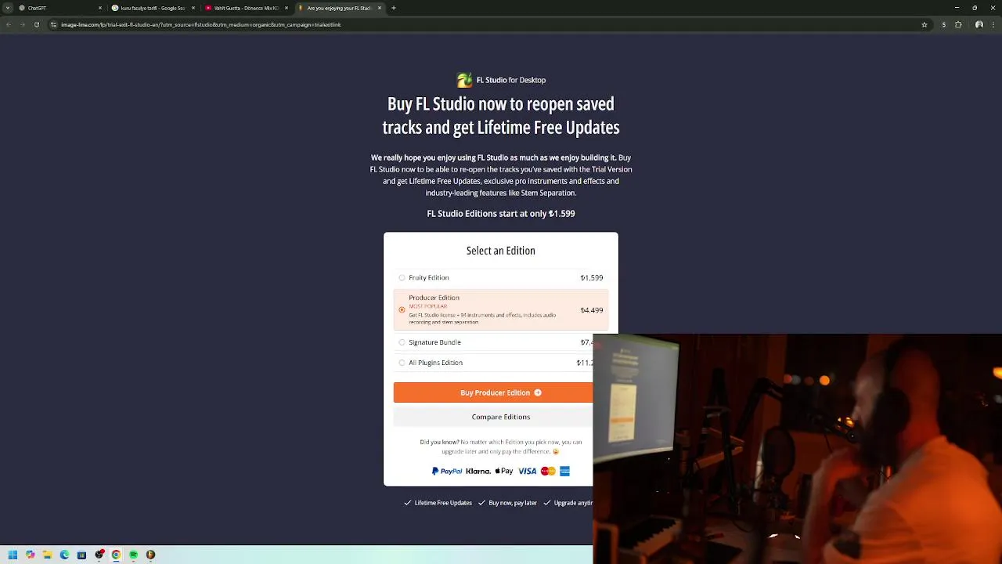Click the Mastercard logo

click(x=548, y=471)
